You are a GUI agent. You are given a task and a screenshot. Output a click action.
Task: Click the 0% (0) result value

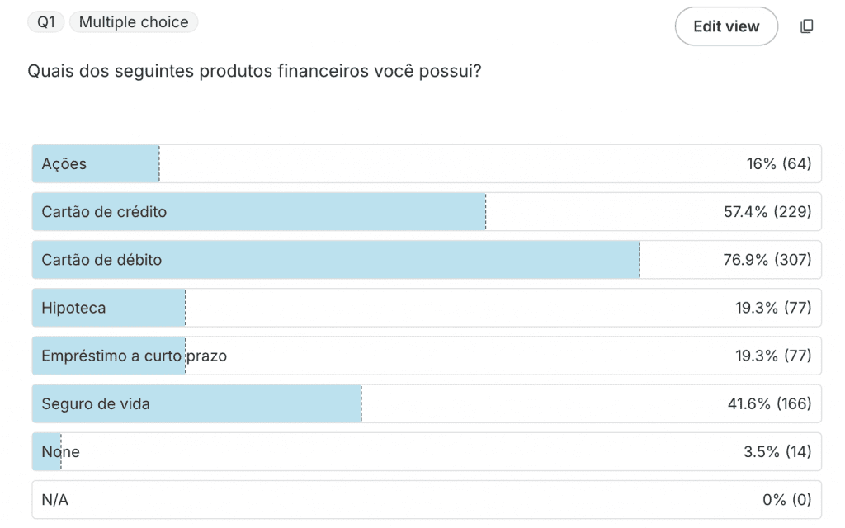787,500
